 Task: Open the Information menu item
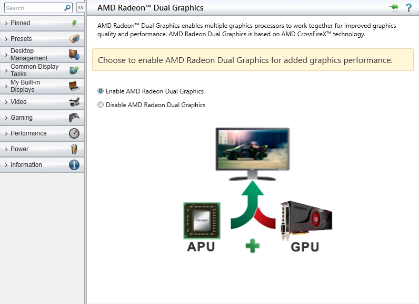(42, 165)
